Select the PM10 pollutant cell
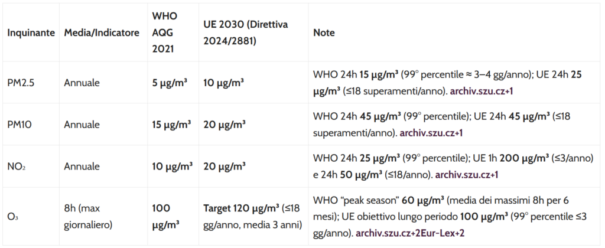 pyautogui.click(x=19, y=125)
